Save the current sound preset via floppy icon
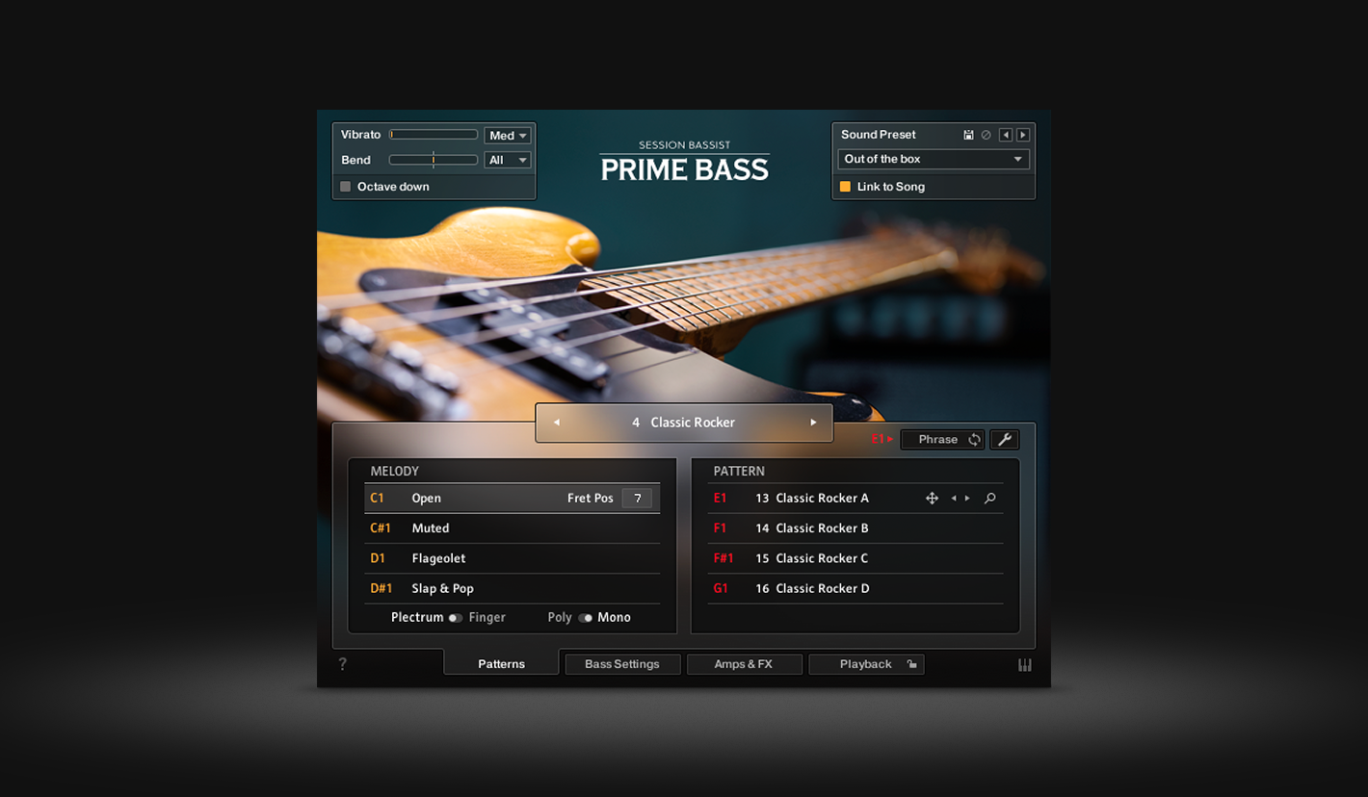 click(968, 136)
